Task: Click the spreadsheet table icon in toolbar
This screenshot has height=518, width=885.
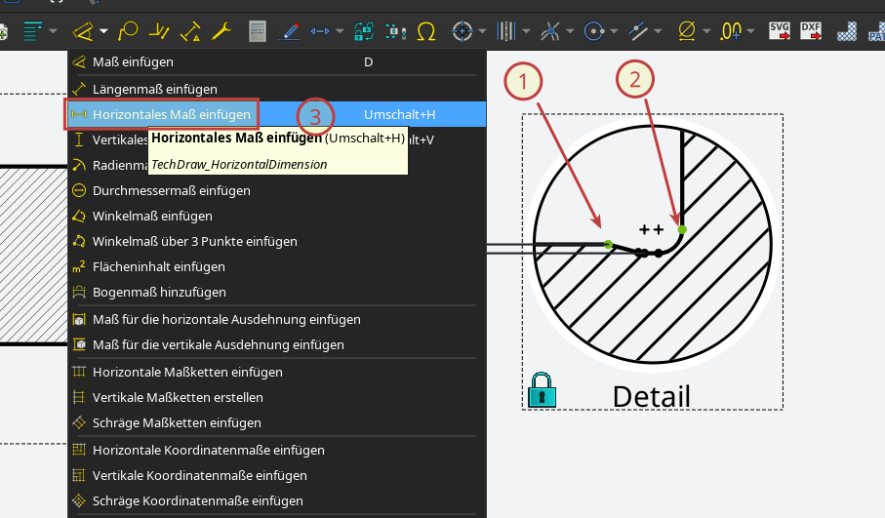Action: 258,31
